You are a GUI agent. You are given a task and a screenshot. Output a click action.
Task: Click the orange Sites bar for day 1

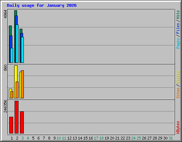coord(12,95)
